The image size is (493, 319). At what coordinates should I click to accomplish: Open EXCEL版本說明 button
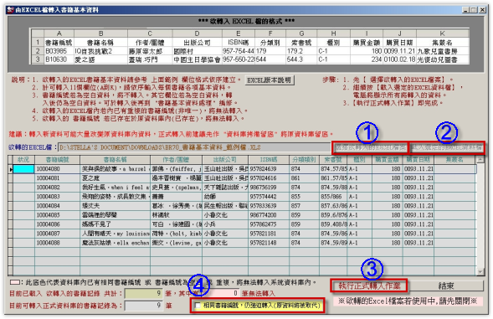[x=270, y=80]
